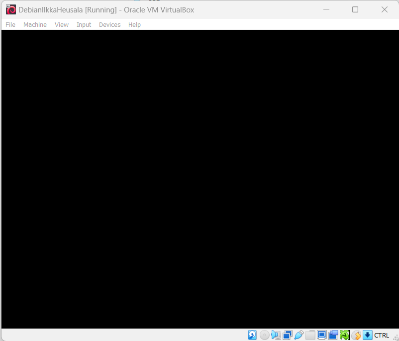The height and width of the screenshot is (341, 399).
Task: Click the optical disc drive status icon
Action: [x=265, y=335]
